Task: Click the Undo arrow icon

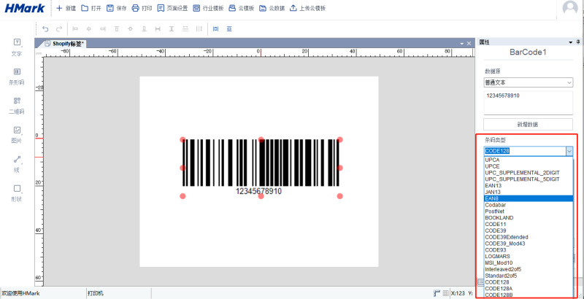Action: click(x=45, y=29)
